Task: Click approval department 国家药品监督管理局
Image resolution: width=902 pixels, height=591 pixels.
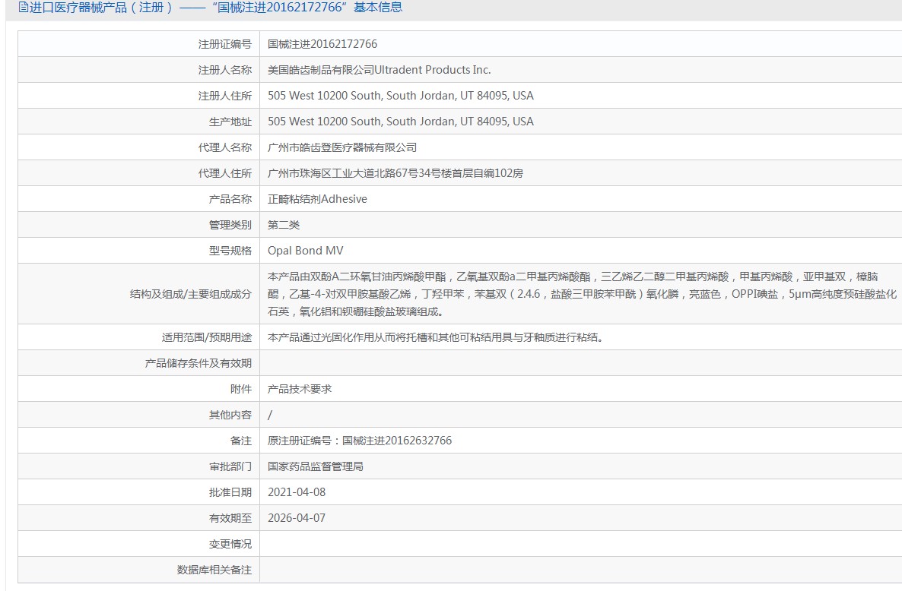Action: 315,467
